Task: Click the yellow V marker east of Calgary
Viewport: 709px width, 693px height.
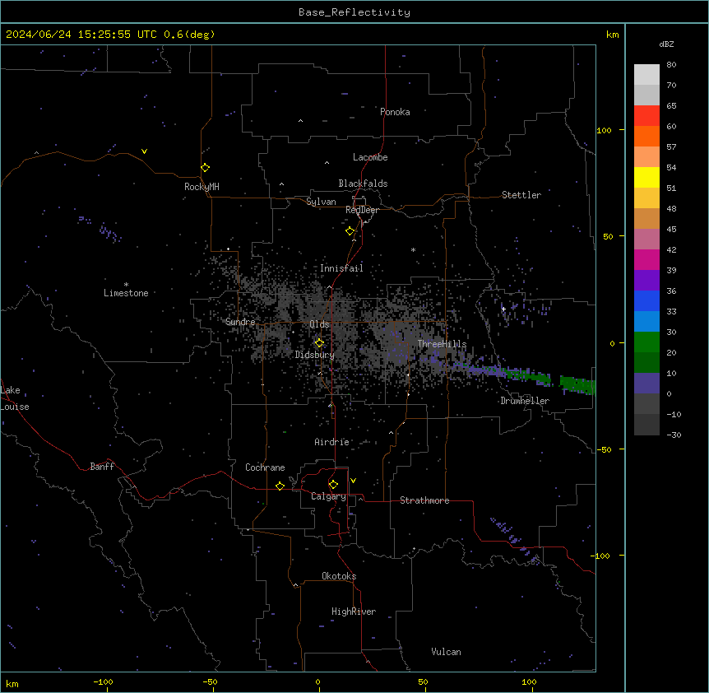Action: pyautogui.click(x=353, y=481)
